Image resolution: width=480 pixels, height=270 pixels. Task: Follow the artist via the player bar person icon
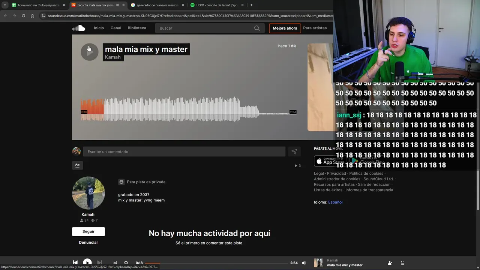tap(390, 263)
